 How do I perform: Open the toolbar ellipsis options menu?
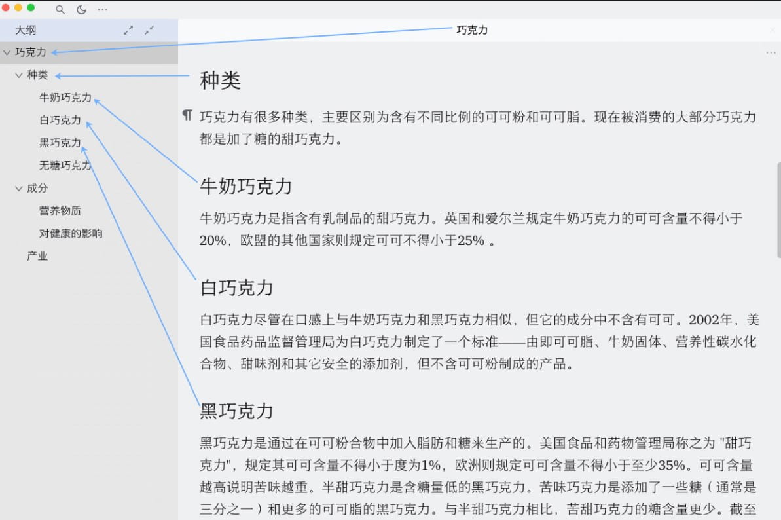pyautogui.click(x=102, y=10)
